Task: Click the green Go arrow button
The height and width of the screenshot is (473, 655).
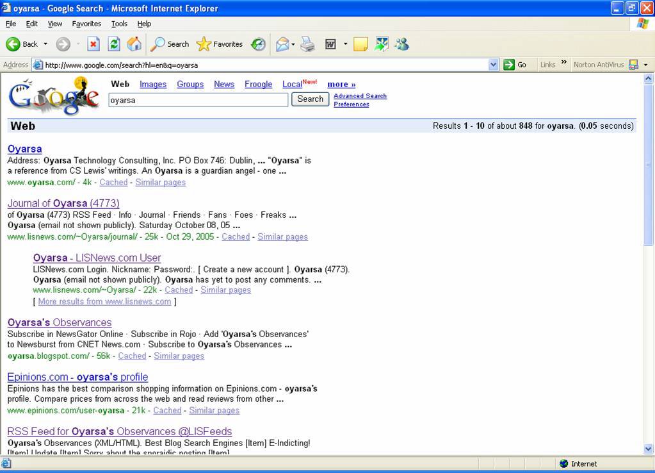Action: [x=509, y=64]
